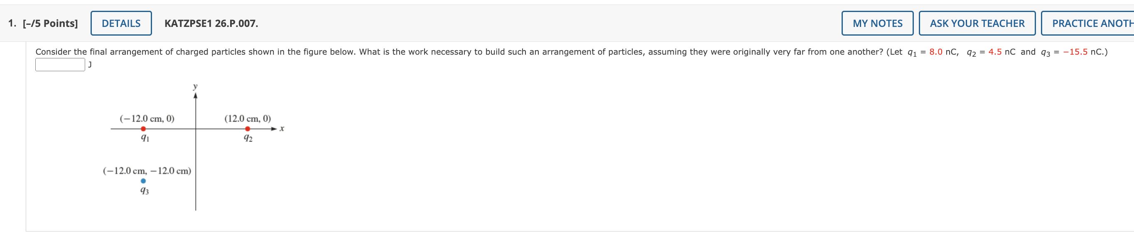
Task: Click the DETAILS button
Action: (x=122, y=23)
